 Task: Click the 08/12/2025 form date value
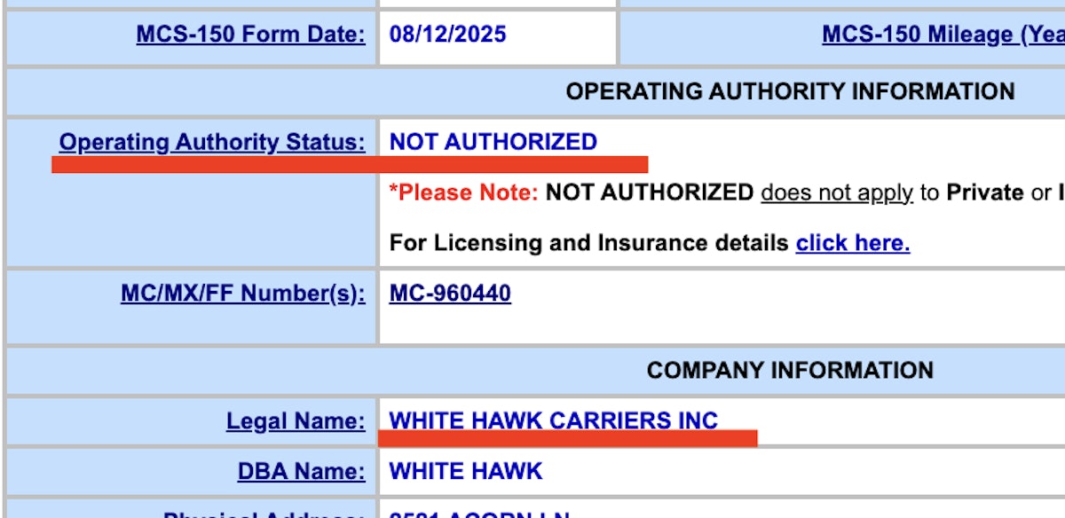[448, 35]
